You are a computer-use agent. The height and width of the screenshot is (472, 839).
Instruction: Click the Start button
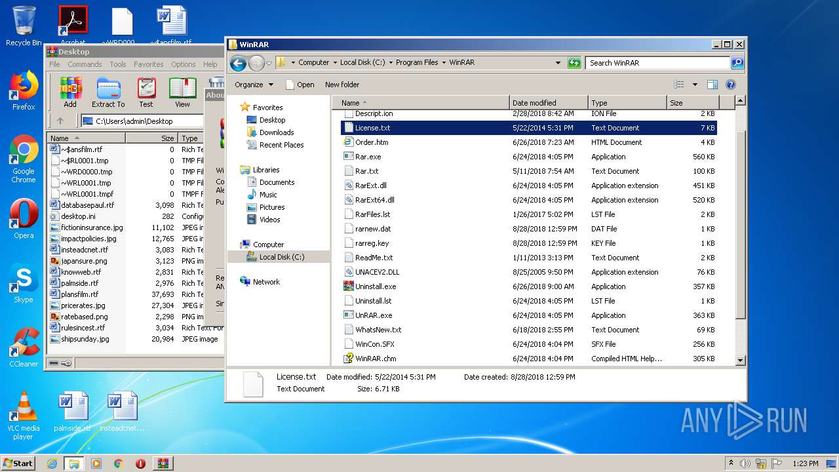pyautogui.click(x=18, y=463)
